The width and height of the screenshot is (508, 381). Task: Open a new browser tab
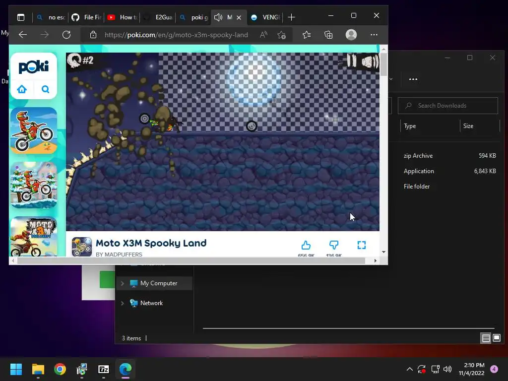(291, 17)
